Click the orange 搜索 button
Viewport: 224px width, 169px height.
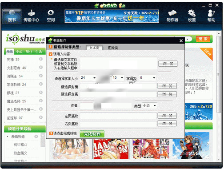coord(203,39)
